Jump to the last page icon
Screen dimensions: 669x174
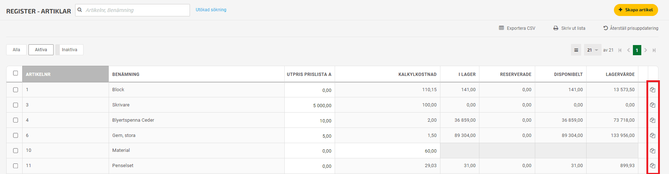654,50
